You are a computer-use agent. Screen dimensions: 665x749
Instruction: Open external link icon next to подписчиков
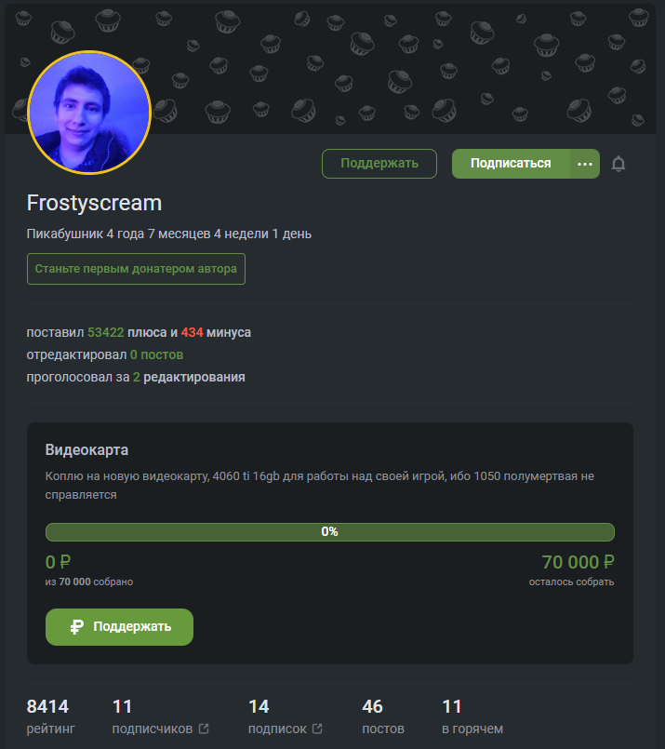[x=204, y=729]
